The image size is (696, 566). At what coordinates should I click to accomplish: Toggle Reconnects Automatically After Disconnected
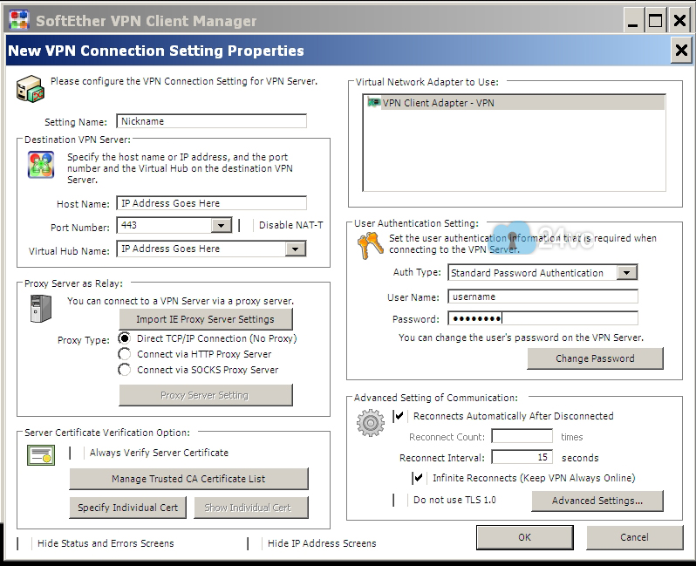(x=400, y=416)
